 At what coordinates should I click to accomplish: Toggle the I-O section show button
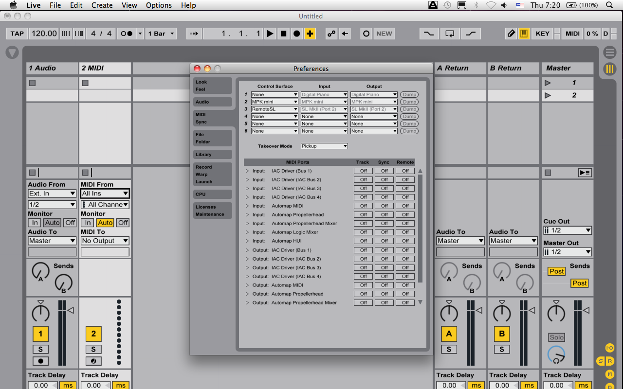click(x=609, y=348)
